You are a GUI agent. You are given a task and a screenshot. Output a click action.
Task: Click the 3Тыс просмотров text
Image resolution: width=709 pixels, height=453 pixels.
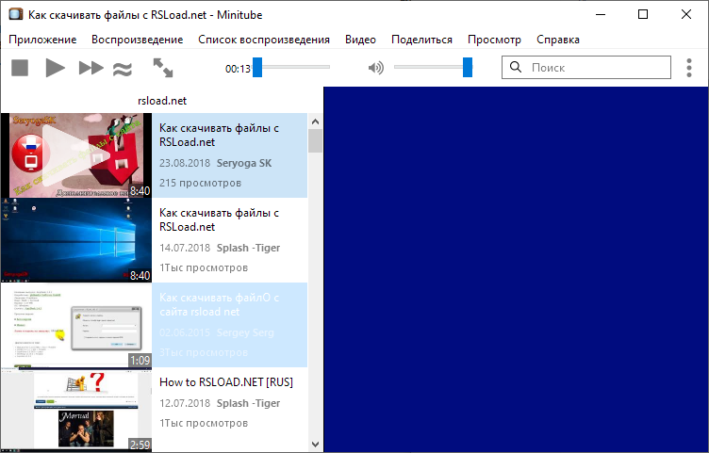tap(204, 352)
